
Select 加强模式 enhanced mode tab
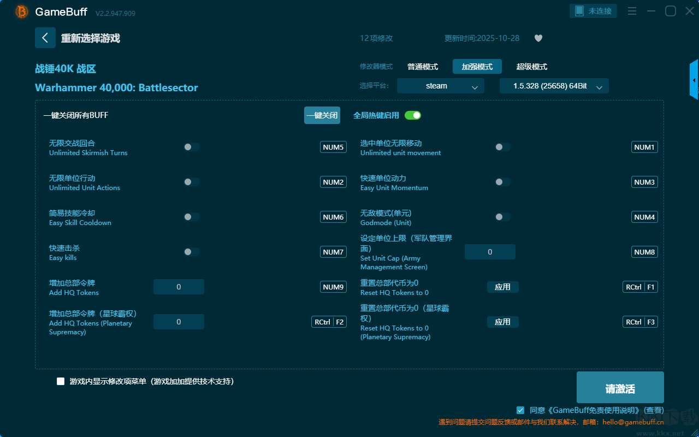[x=477, y=67]
